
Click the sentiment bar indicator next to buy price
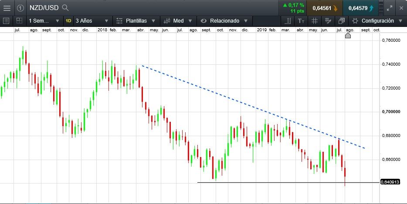[x=381, y=8]
